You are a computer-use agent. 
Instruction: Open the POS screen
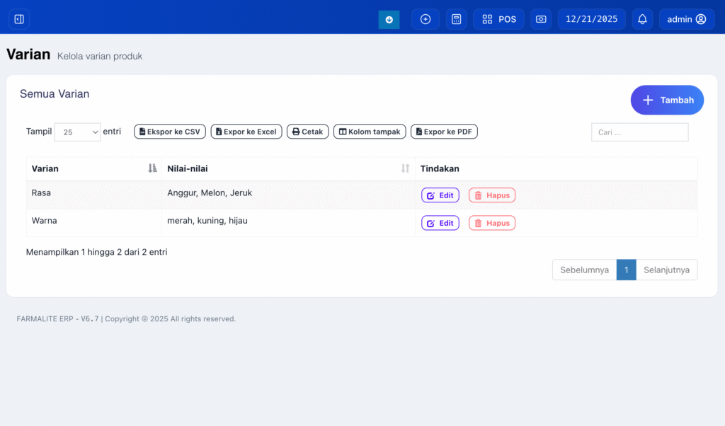click(499, 19)
